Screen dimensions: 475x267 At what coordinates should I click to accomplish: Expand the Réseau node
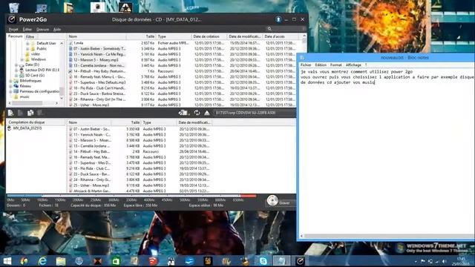click(11, 86)
